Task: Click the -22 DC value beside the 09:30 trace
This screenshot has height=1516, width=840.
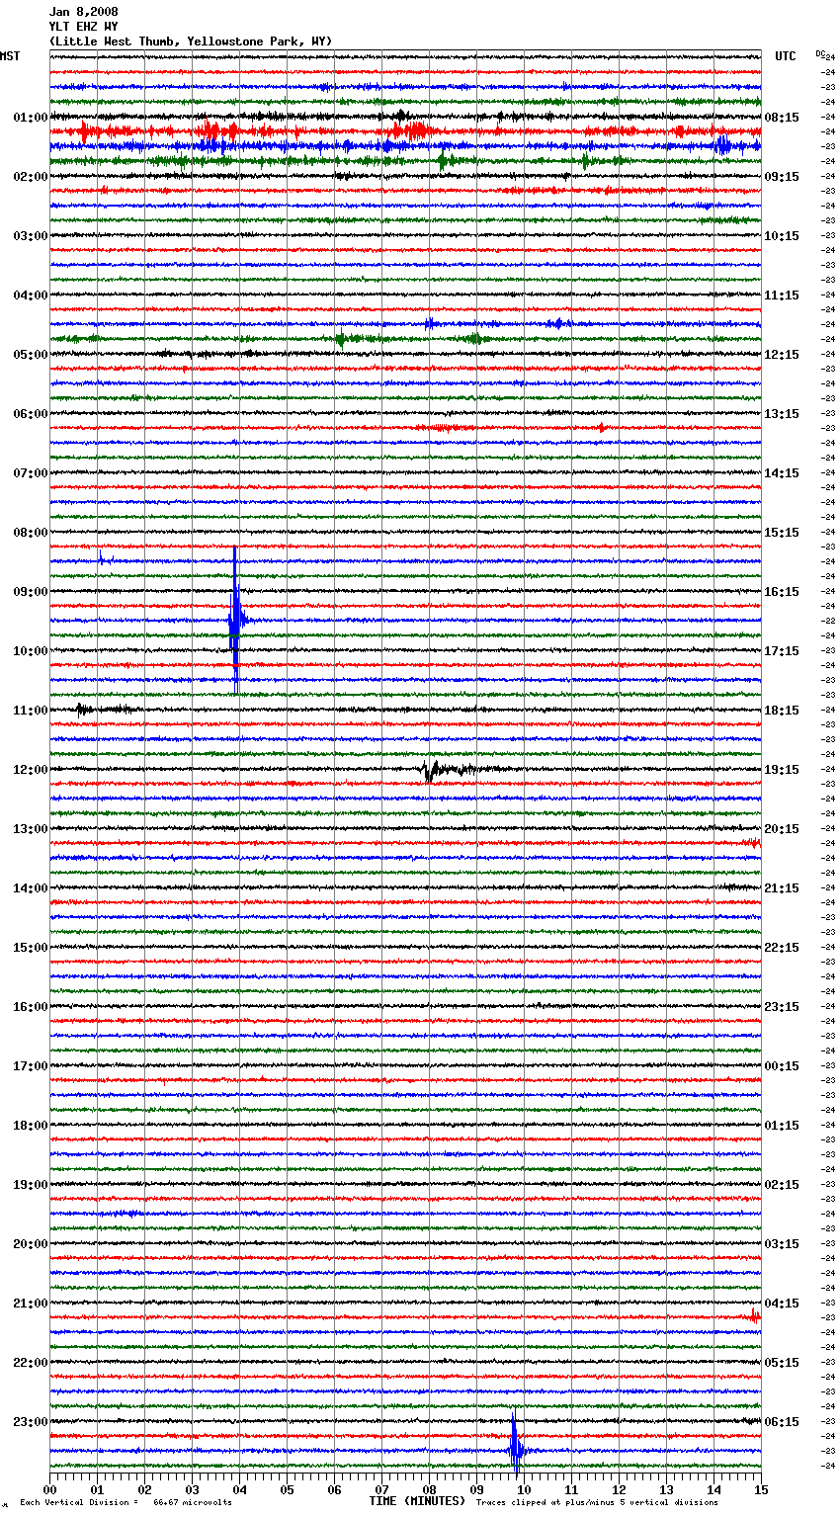Action: (829, 621)
